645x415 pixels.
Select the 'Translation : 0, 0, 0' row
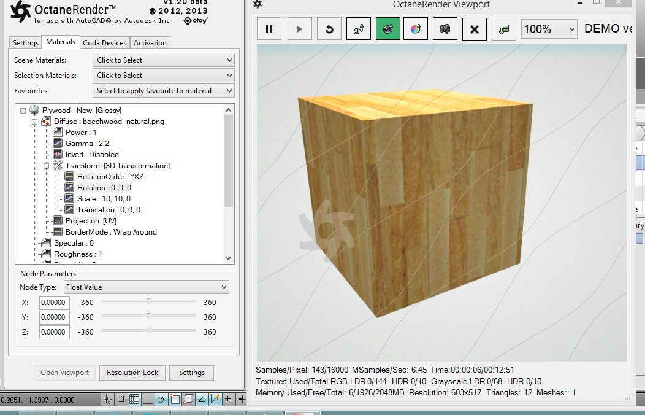109,210
